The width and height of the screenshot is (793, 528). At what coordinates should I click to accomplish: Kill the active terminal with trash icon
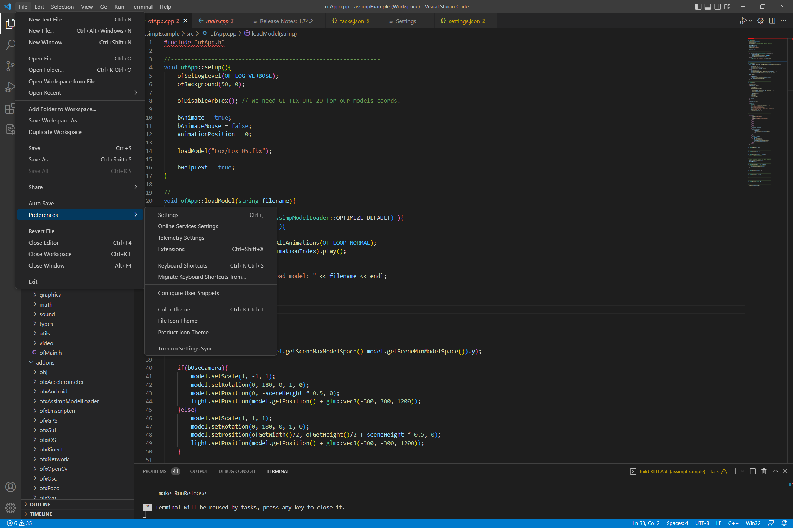click(x=763, y=471)
